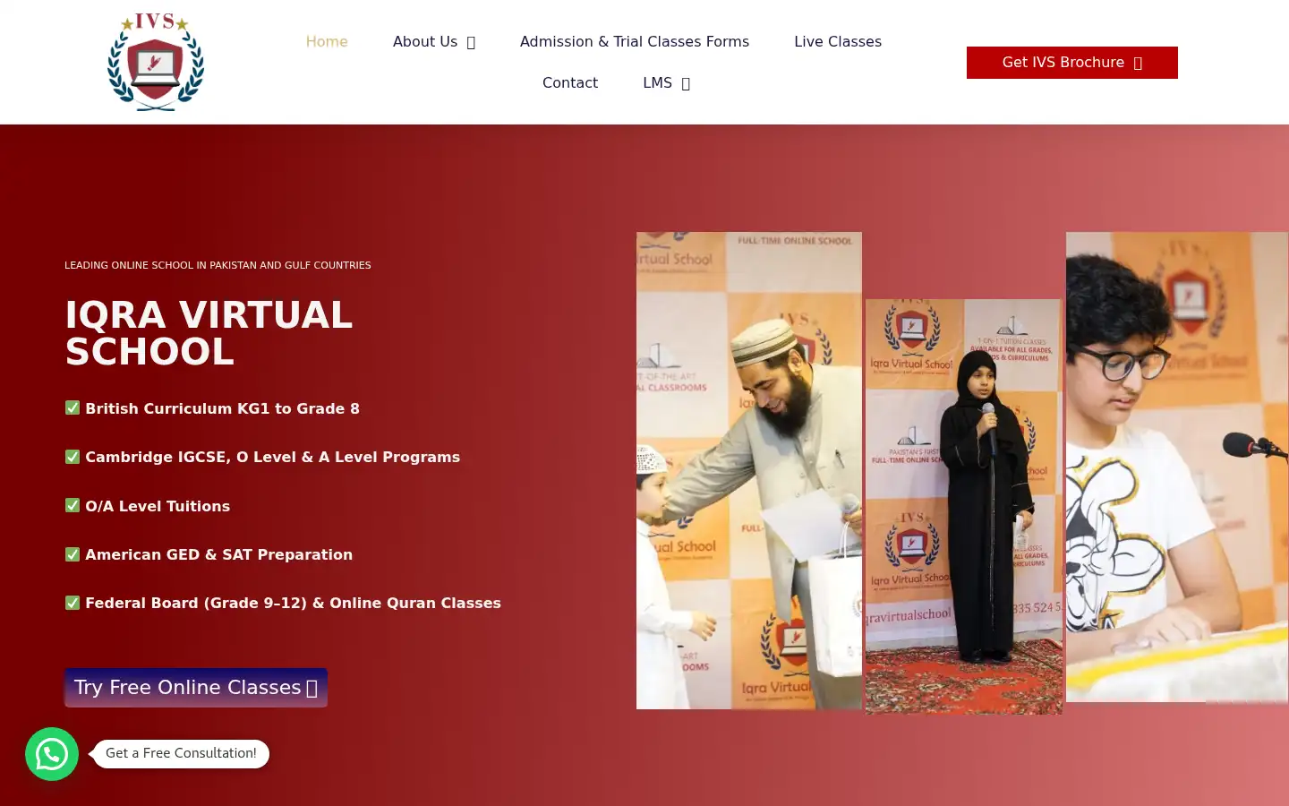Select 'British Curriculum KG1 to Grade 8' text
Viewport: 1289px width, 806px height.
(222, 408)
